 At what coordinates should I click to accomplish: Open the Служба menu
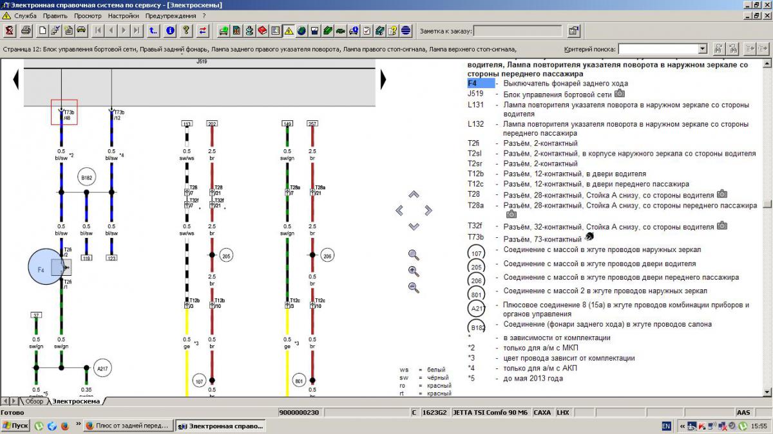(x=24, y=15)
